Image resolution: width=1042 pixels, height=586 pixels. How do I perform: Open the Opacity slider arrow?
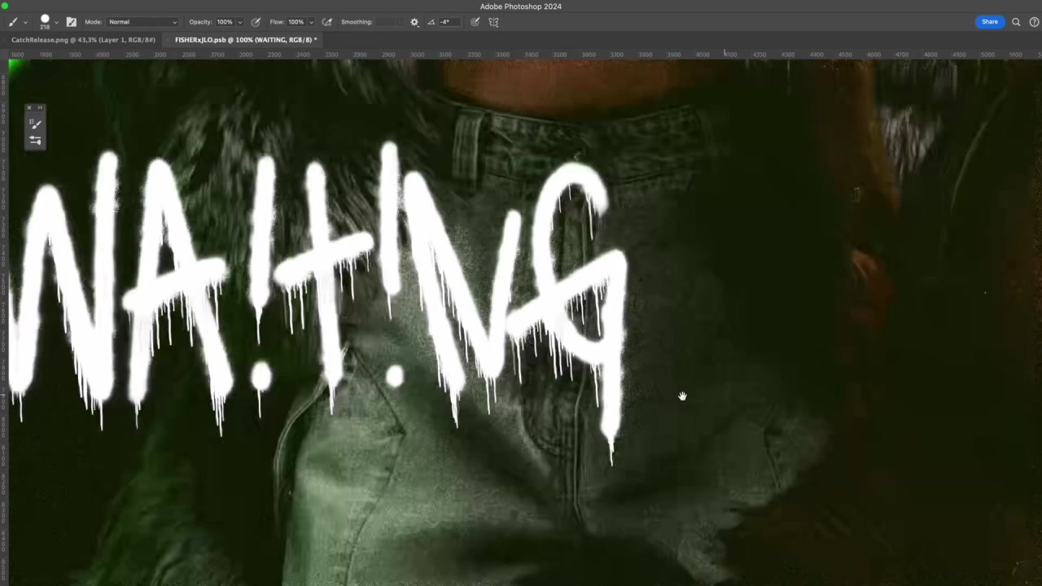pyautogui.click(x=239, y=23)
